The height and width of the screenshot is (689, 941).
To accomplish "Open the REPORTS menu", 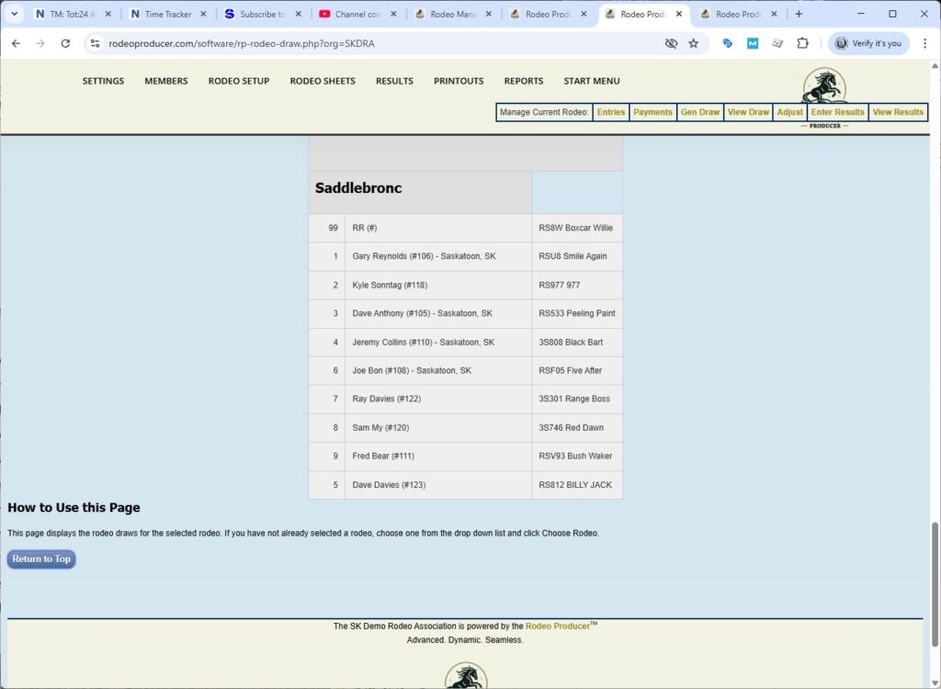I will (x=524, y=81).
